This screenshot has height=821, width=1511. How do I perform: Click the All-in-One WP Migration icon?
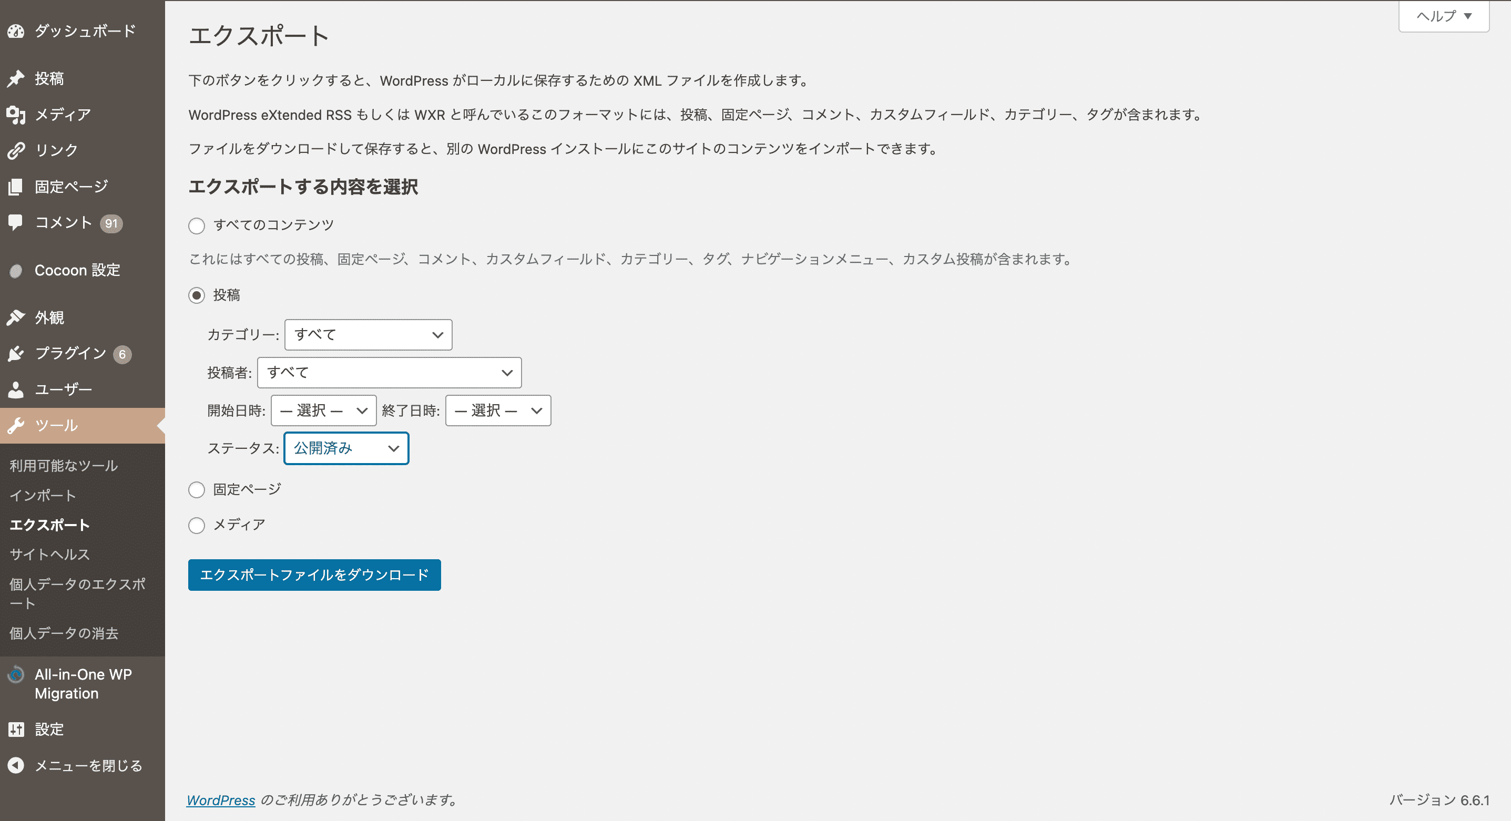pos(16,675)
